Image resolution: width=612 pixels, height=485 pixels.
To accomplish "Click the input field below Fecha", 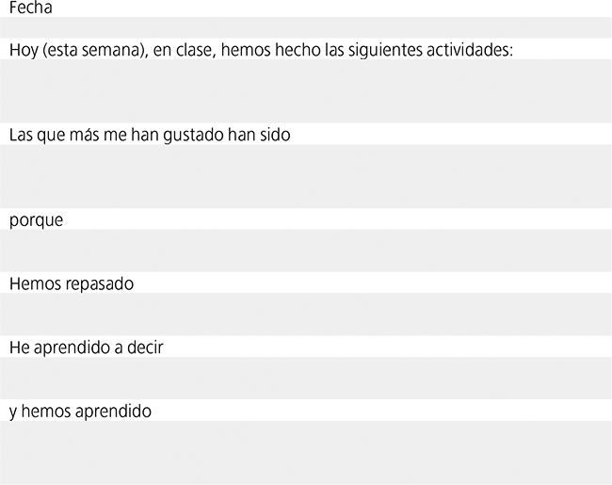I will pos(306,27).
